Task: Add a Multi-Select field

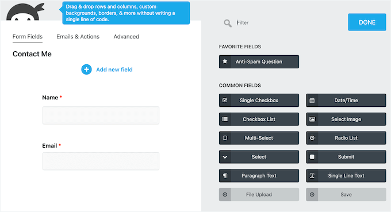Action: coord(259,138)
